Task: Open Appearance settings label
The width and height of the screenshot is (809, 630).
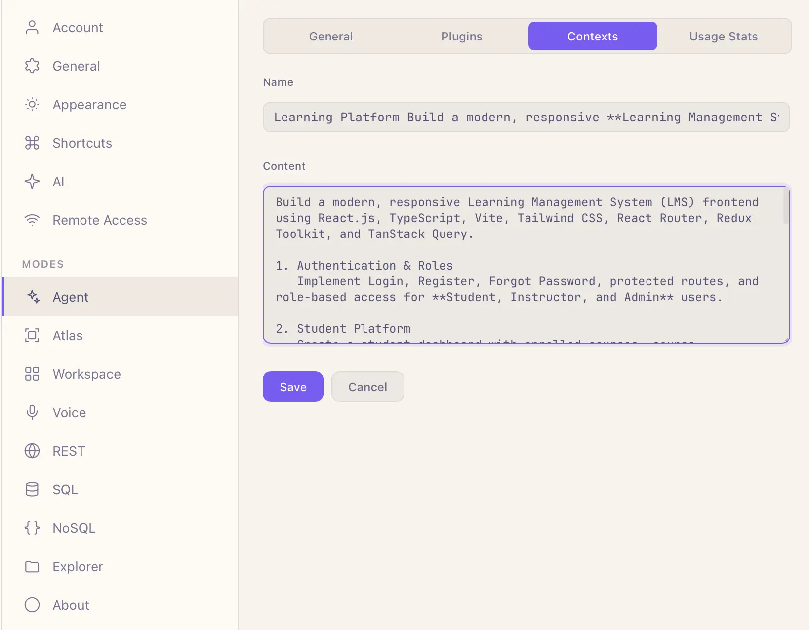Action: coord(89,105)
